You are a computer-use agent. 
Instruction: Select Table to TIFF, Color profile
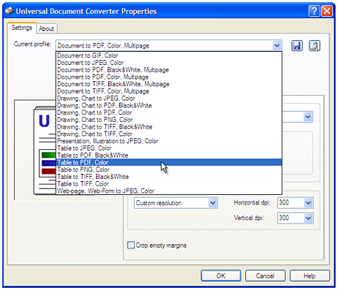(169, 184)
